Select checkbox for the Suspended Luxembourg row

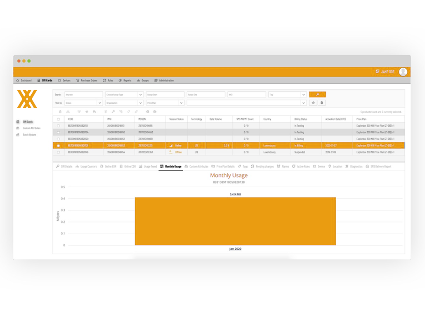pos(58,152)
